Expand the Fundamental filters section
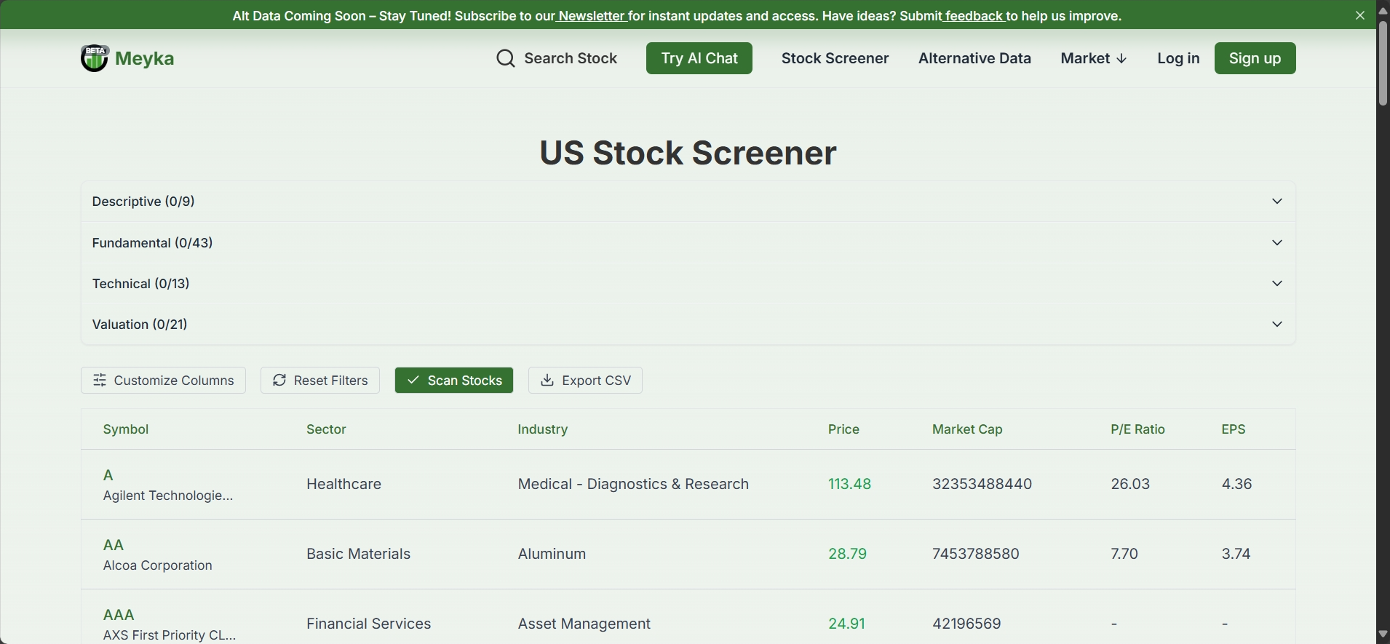 pos(1276,243)
